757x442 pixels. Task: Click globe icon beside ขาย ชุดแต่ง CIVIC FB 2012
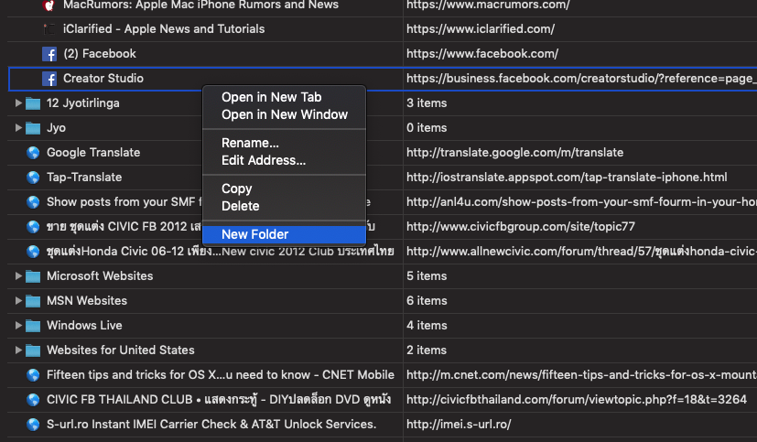[x=33, y=226]
